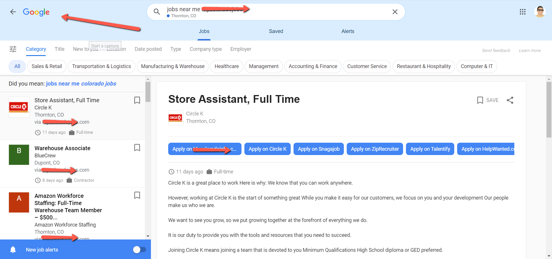Apply on HelpWanted.com
Viewport: 552px width, 259px height.
(x=486, y=149)
